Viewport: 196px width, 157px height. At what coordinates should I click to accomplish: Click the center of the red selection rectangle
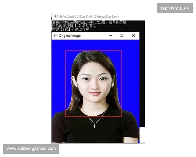coord(93,83)
